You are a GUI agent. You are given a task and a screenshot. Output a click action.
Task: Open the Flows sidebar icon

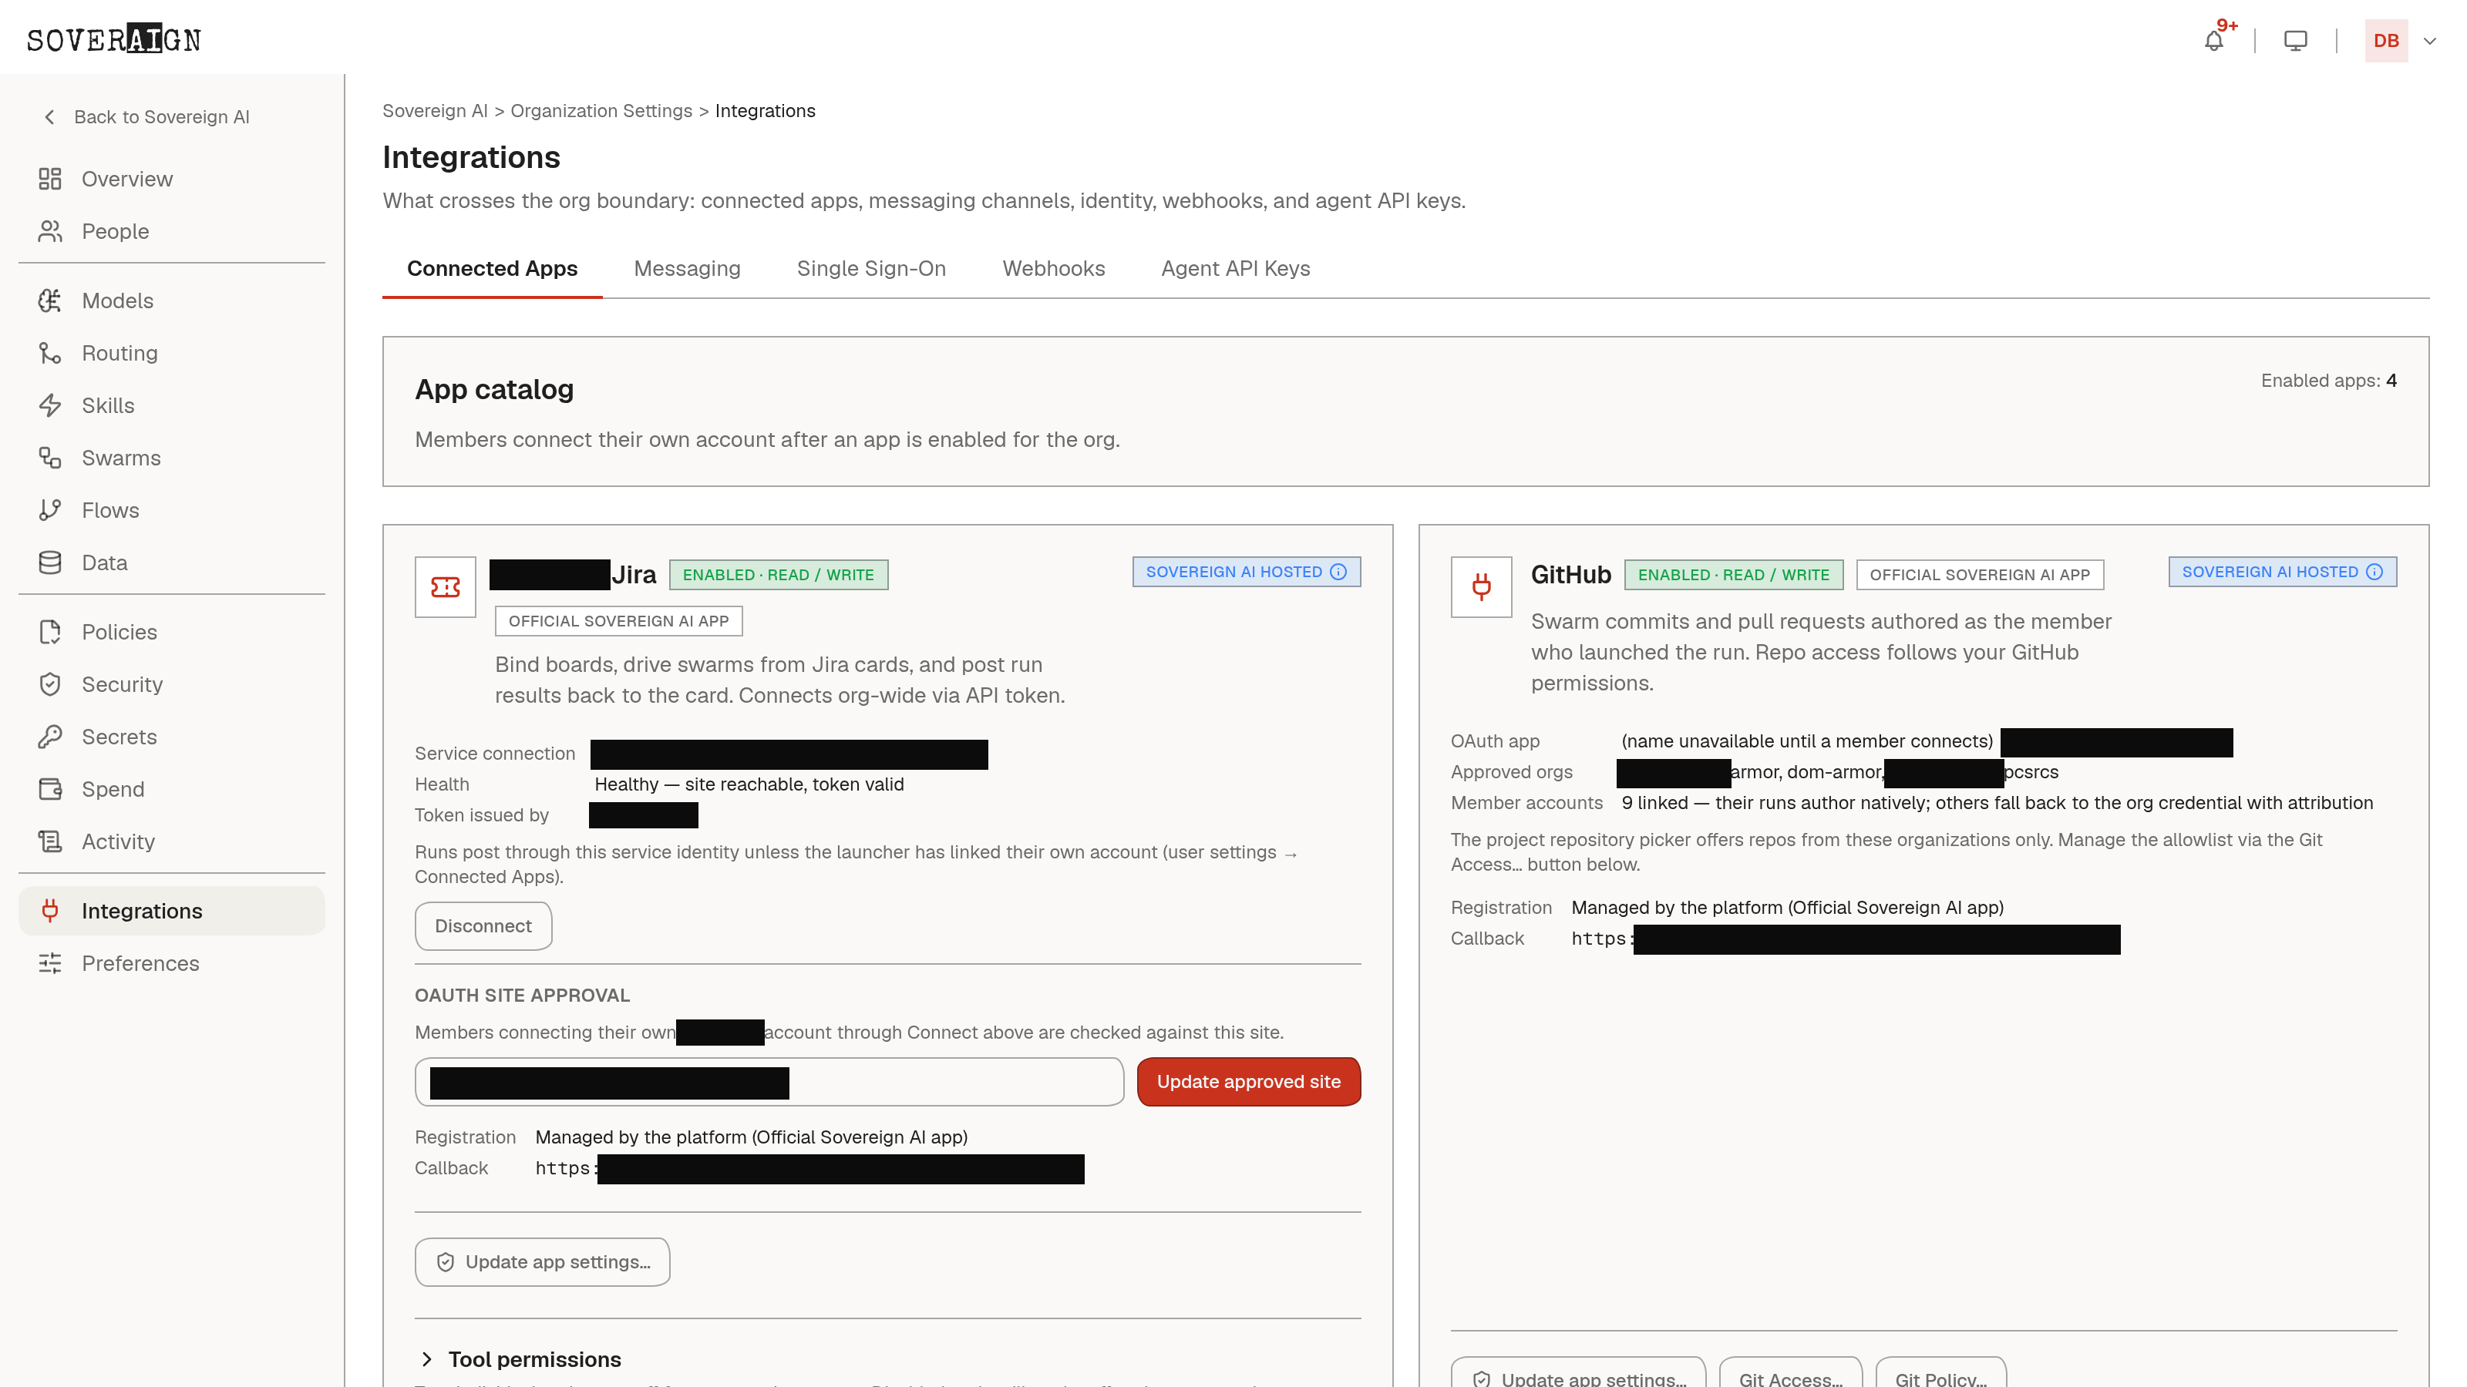tap(50, 510)
